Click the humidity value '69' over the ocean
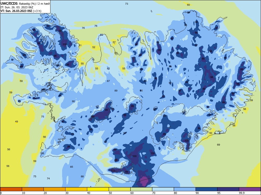Screen dimensions: 261x195 click(x=218, y=145)
